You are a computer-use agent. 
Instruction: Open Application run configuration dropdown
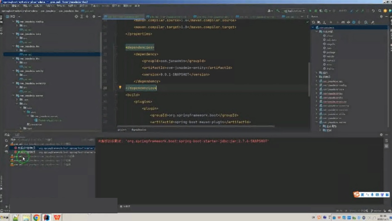pos(295,11)
